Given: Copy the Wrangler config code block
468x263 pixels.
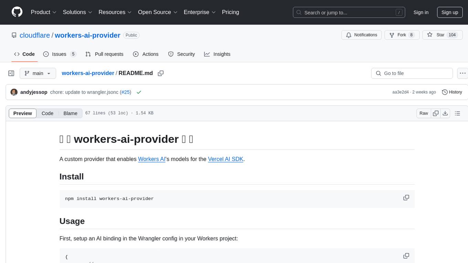Looking at the screenshot, I should [406, 256].
